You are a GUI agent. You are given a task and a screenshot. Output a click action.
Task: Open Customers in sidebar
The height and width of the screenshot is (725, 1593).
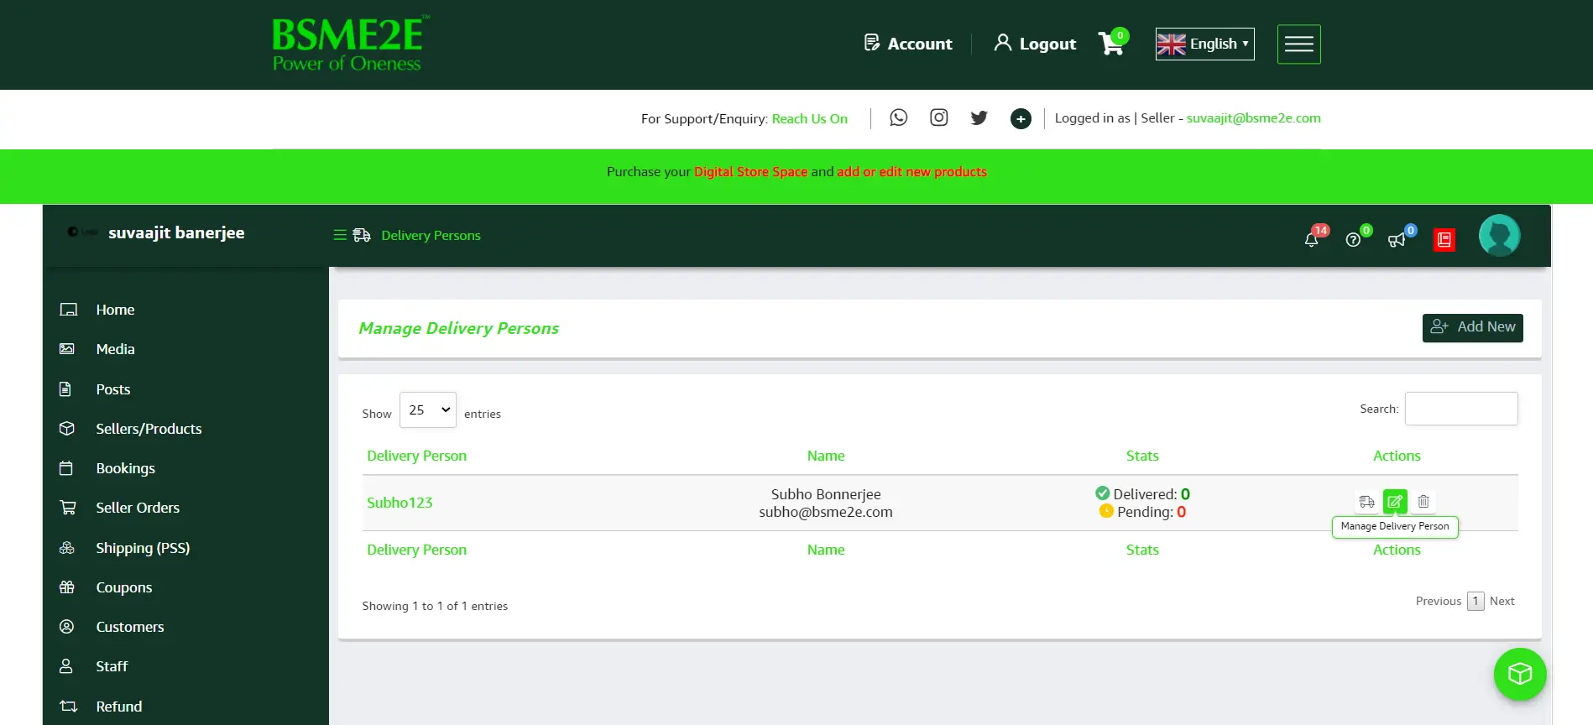130,627
